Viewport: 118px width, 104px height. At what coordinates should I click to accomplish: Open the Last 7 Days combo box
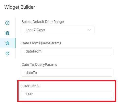[x=58, y=30]
